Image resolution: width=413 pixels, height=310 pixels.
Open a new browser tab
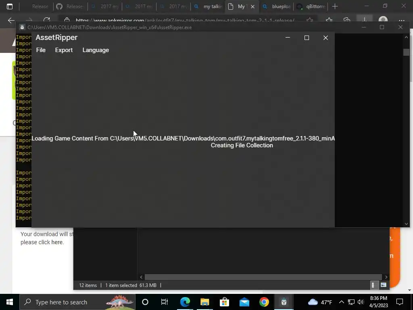coord(335,6)
